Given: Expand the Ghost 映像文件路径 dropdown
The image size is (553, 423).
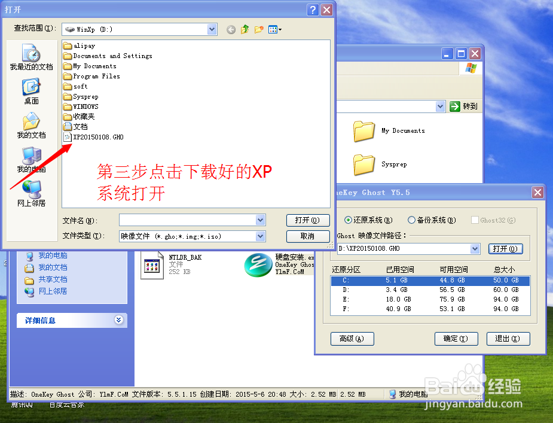Looking at the screenshot, I should pos(475,248).
